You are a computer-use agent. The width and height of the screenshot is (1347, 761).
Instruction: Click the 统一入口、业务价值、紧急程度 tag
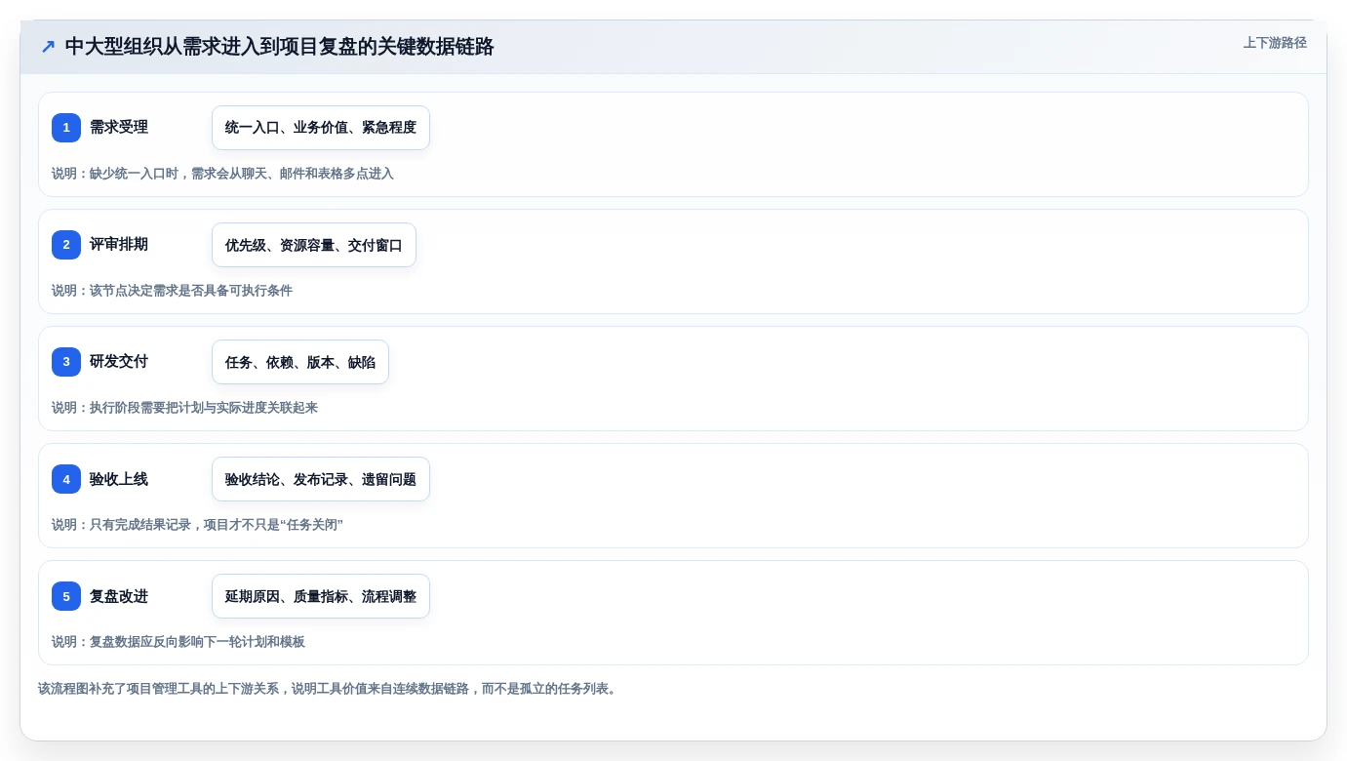coord(321,128)
